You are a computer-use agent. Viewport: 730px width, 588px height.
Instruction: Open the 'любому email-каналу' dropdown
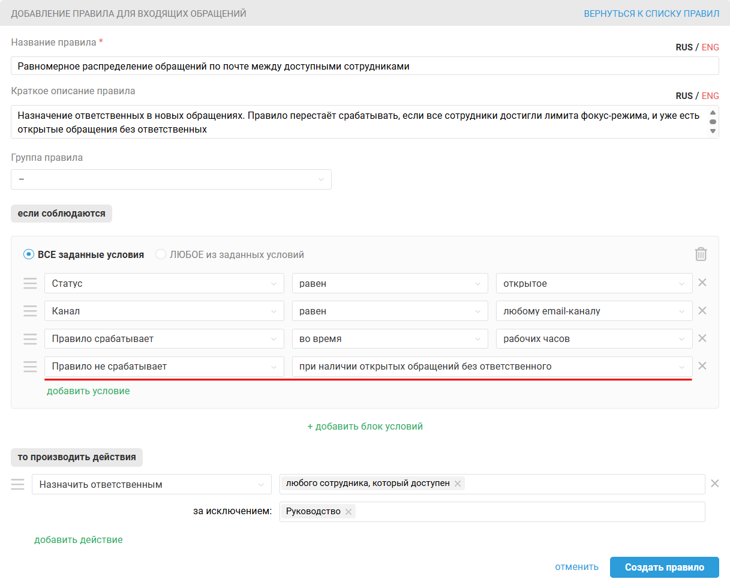[594, 311]
